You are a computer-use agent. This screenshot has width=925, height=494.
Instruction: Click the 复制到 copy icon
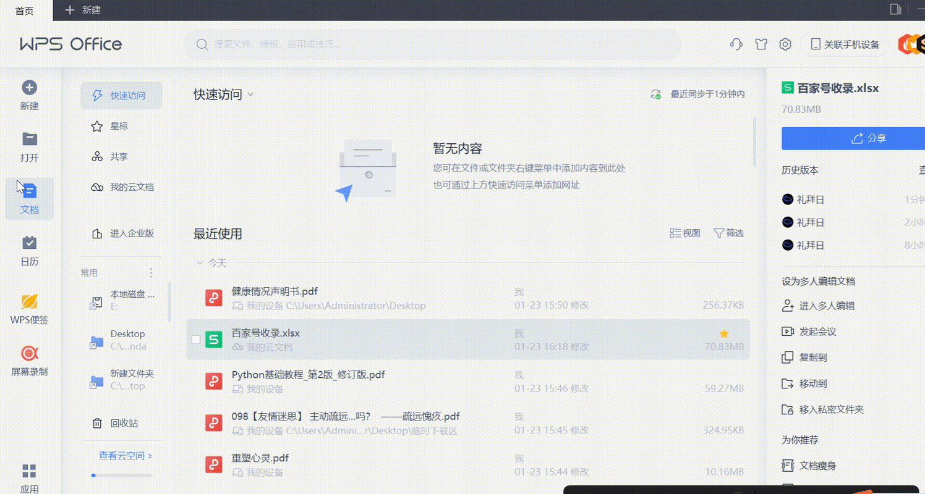pos(788,358)
